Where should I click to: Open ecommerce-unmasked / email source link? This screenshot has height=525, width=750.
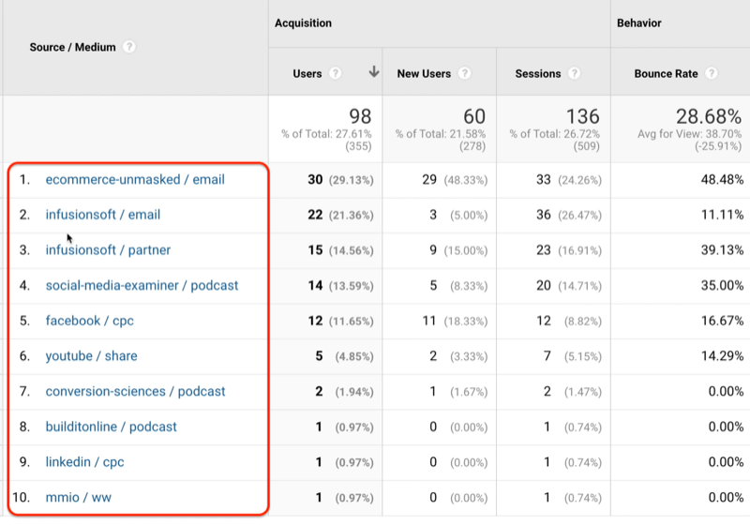point(135,179)
